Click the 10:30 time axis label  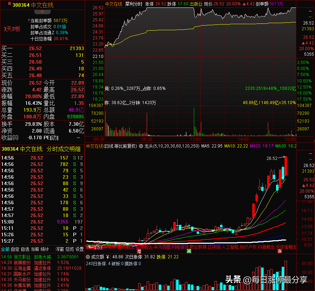(x=147, y=139)
